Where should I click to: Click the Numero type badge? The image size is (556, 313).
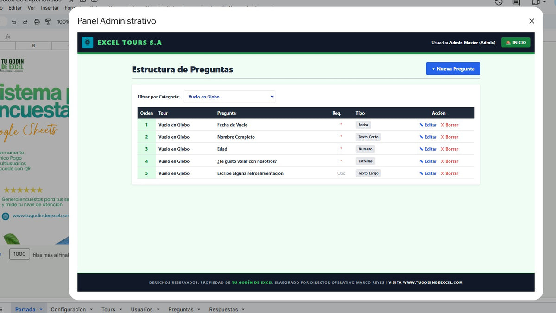pos(365,149)
